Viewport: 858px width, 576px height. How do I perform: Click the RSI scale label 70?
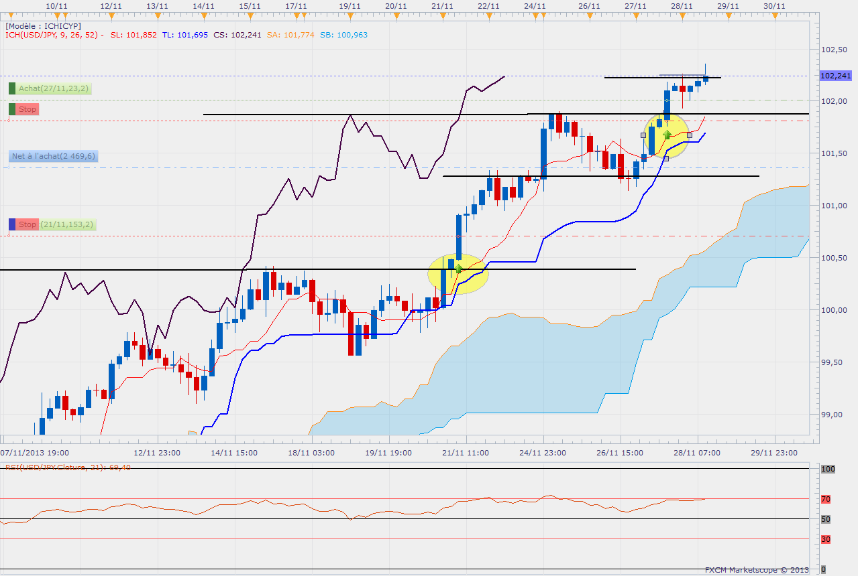point(826,498)
